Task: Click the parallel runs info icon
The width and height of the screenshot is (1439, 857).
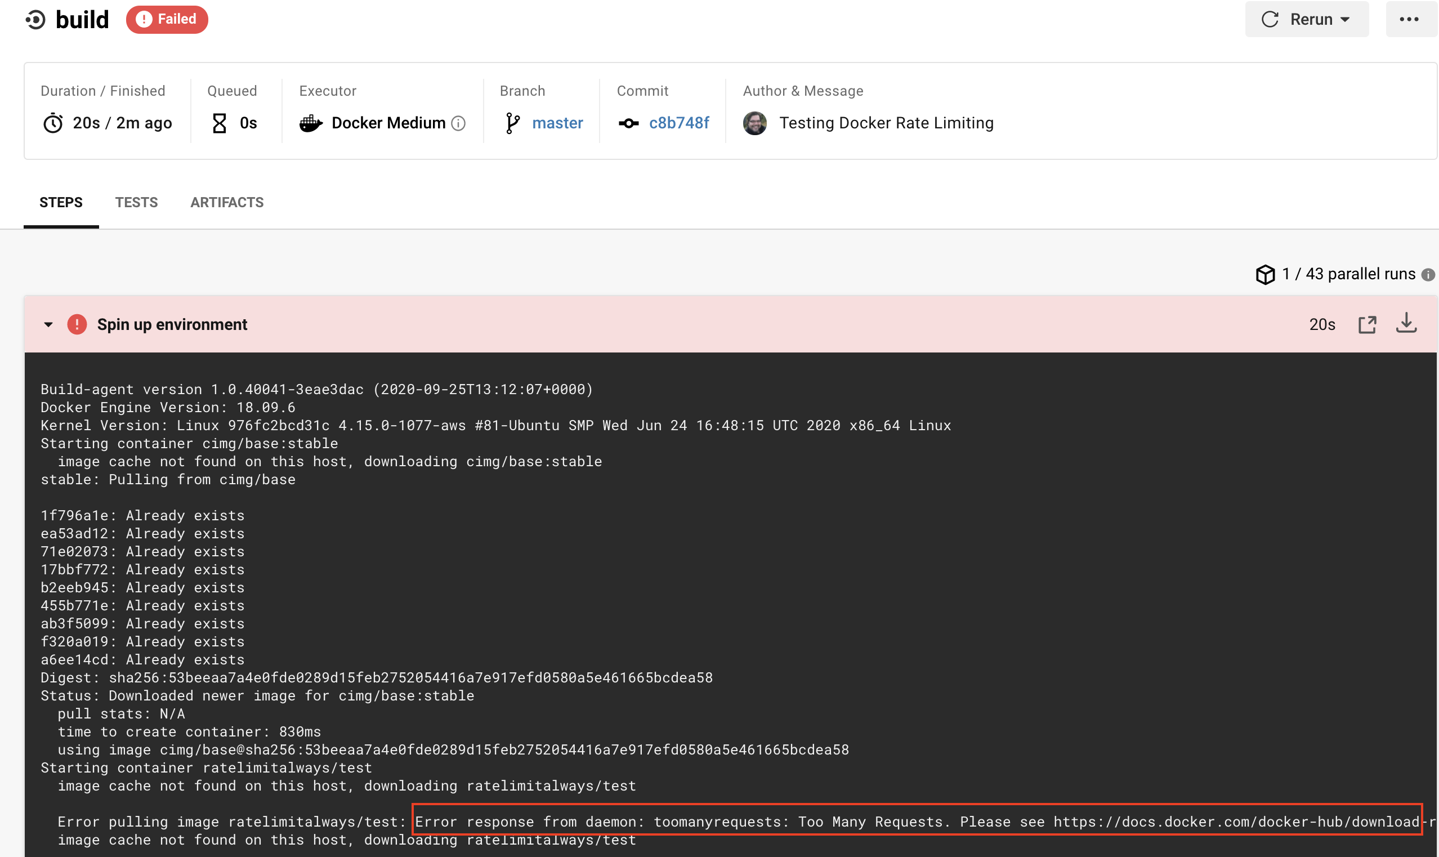Action: click(x=1428, y=275)
